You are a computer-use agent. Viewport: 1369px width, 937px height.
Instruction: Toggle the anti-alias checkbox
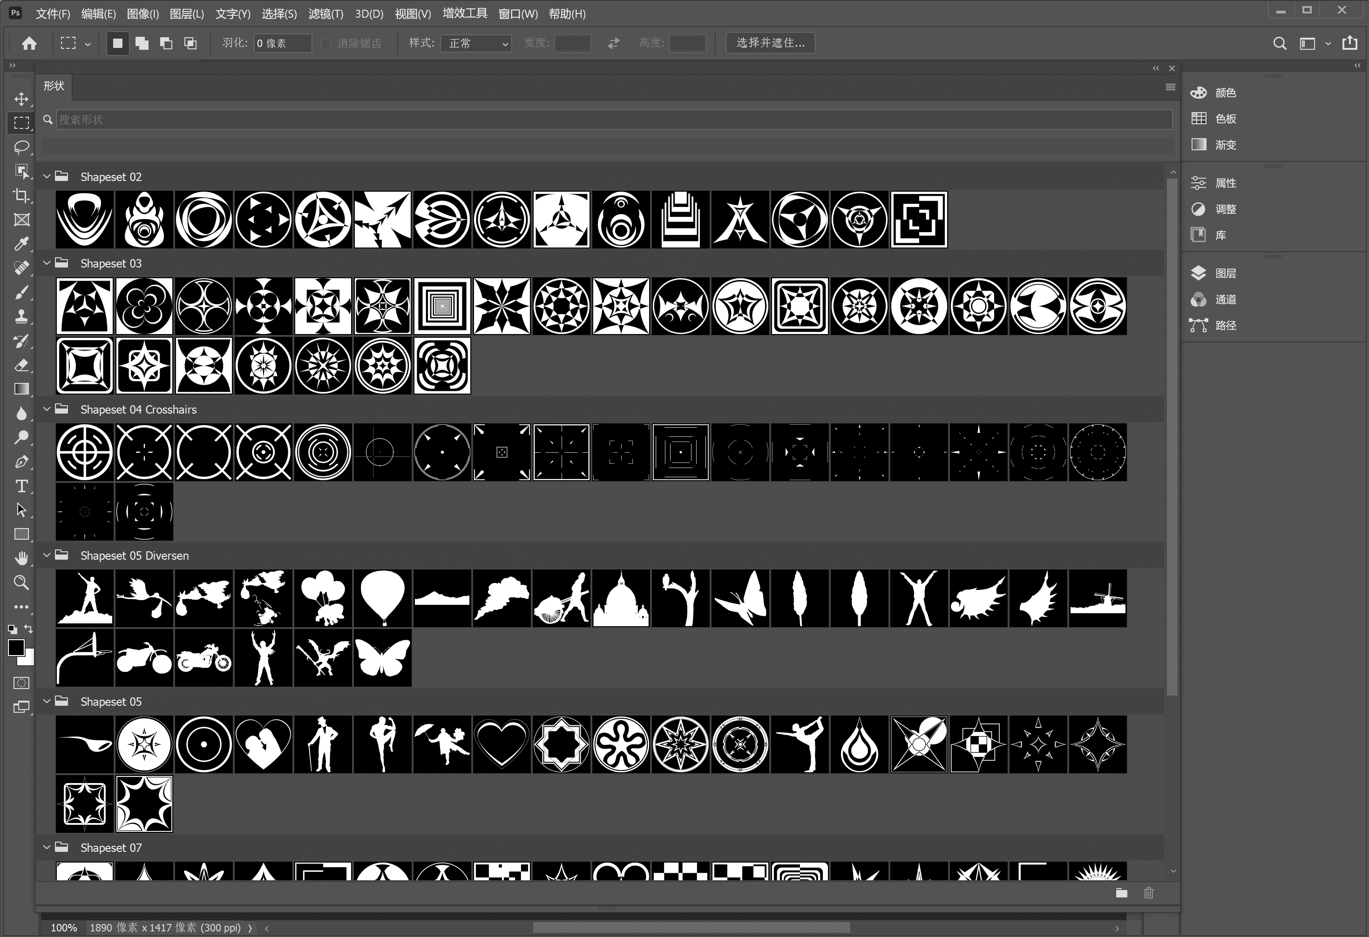(326, 44)
